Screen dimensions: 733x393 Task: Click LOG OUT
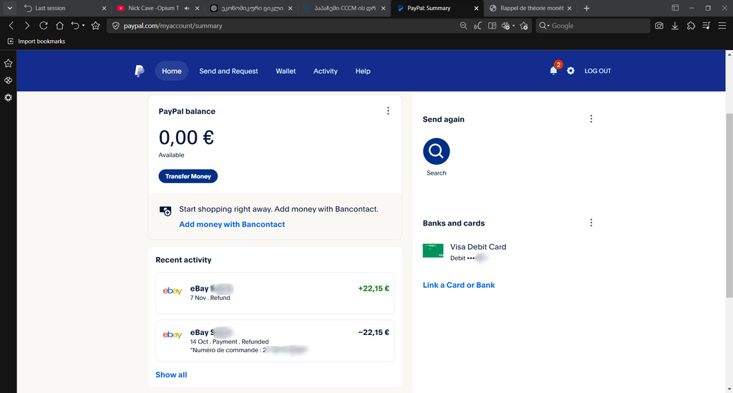(x=598, y=71)
